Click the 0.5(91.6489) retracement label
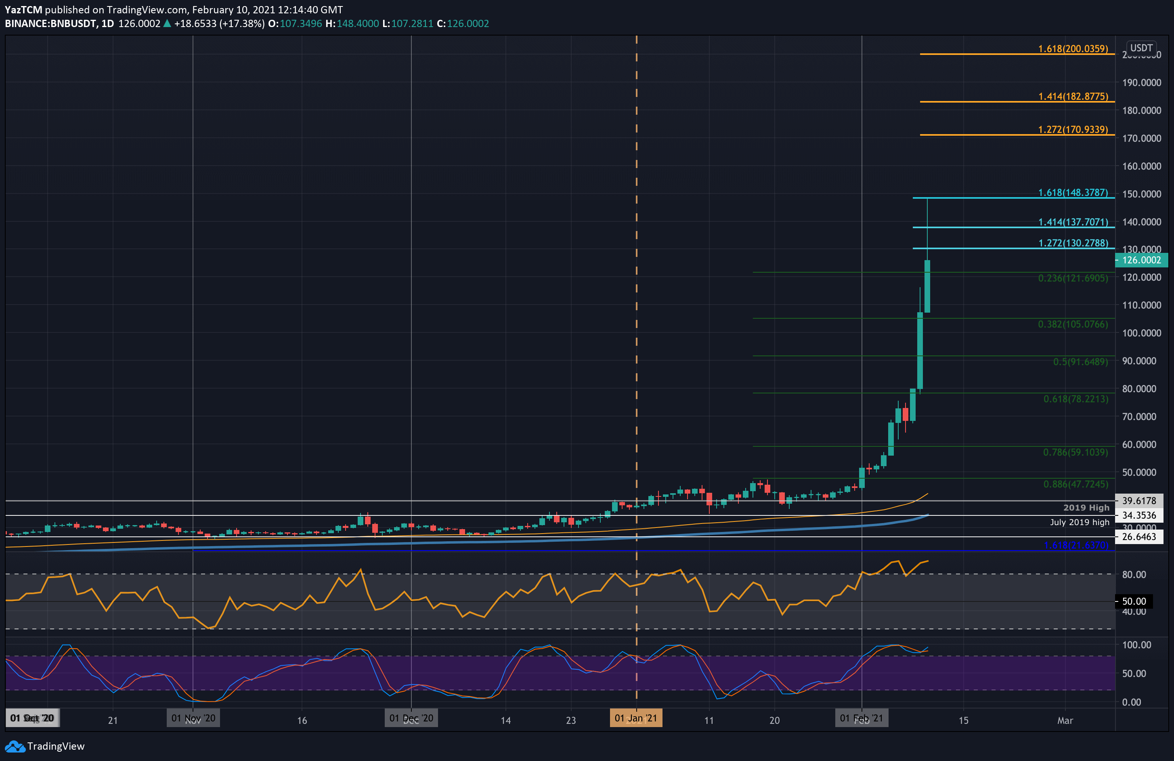Viewport: 1174px width, 761px height. click(1080, 362)
